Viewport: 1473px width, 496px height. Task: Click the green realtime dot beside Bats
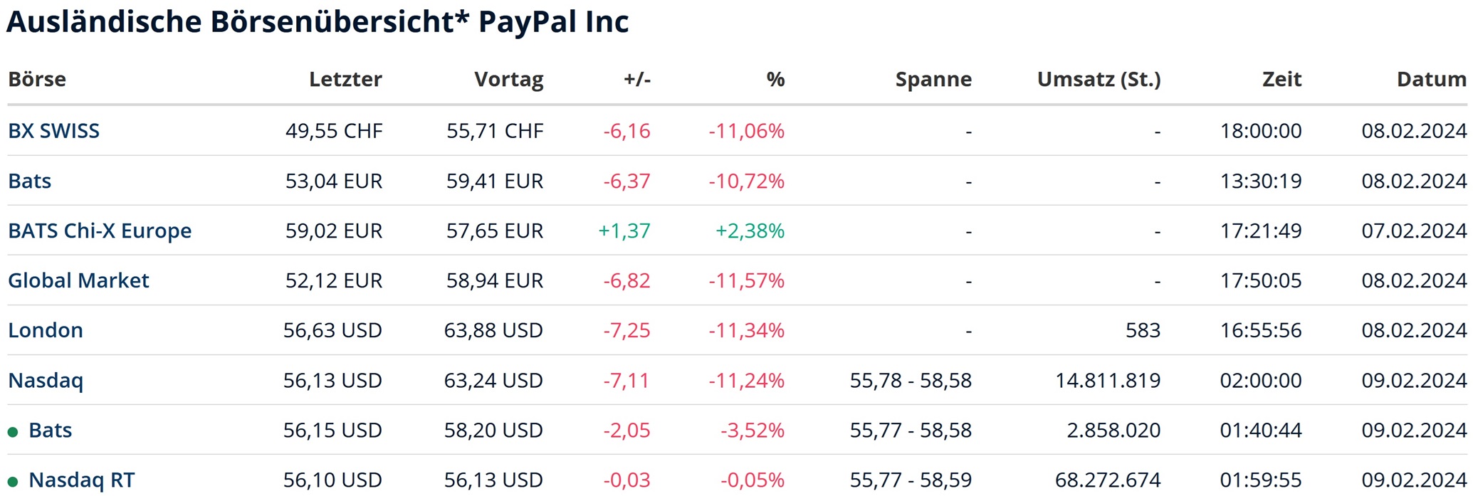click(13, 432)
